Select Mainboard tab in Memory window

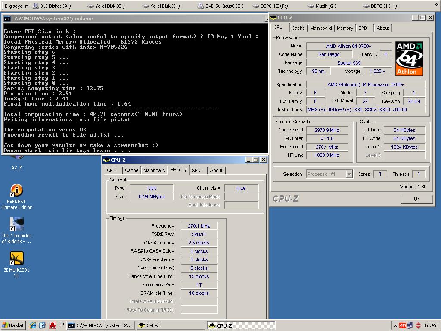(x=154, y=170)
